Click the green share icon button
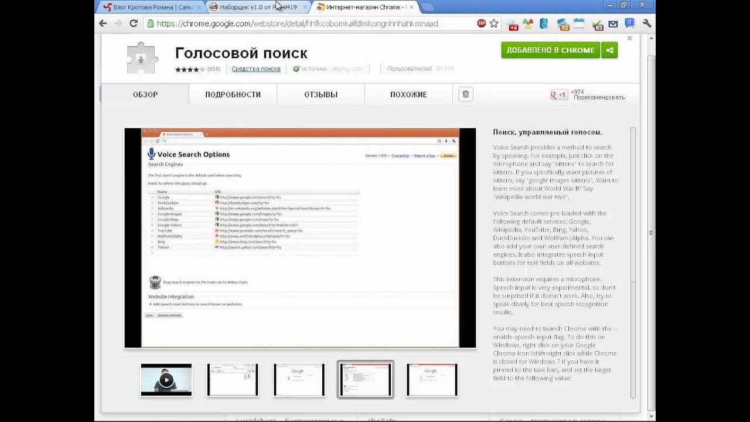 (x=609, y=50)
